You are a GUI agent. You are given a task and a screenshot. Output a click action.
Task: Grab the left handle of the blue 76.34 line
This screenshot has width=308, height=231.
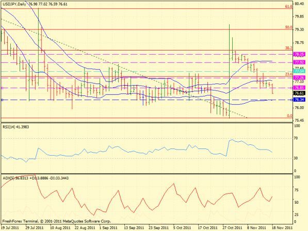coord(2,100)
